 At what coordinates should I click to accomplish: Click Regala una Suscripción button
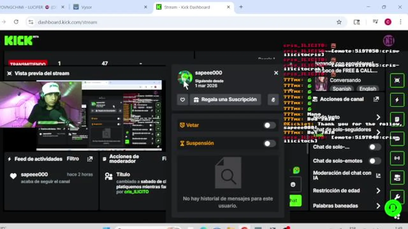[225, 100]
